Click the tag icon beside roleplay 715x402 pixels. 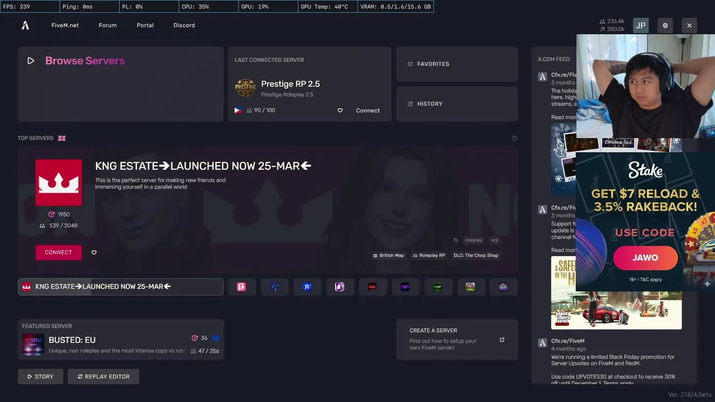(456, 240)
